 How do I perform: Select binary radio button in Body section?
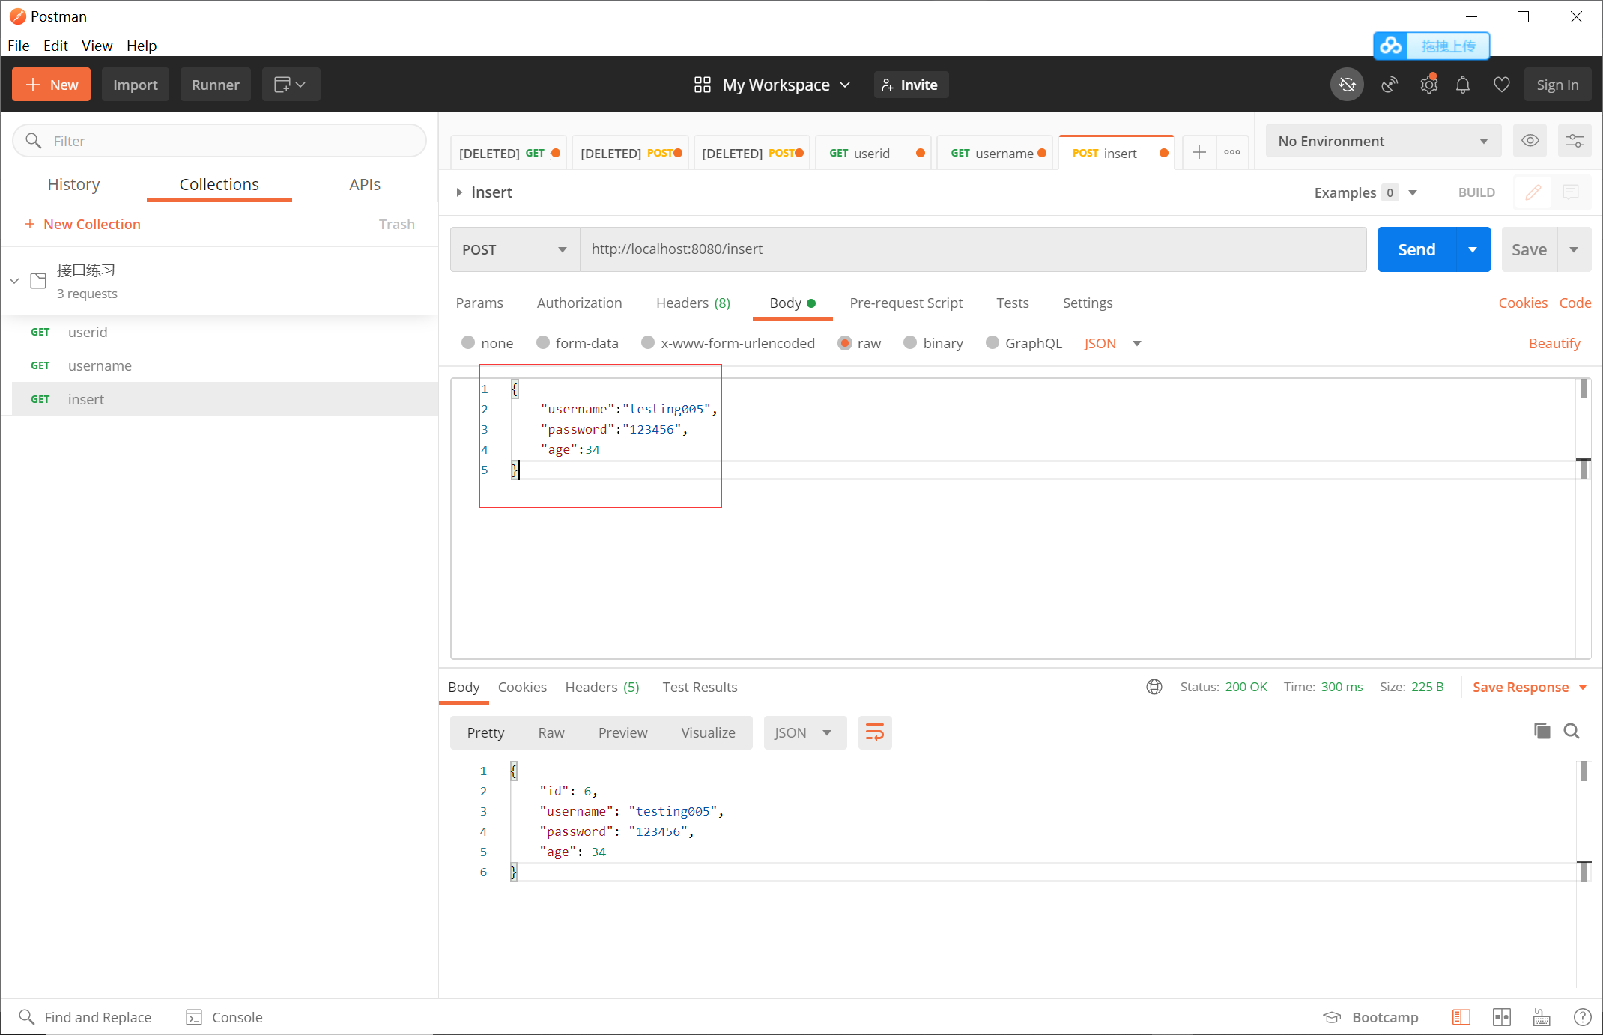point(909,342)
